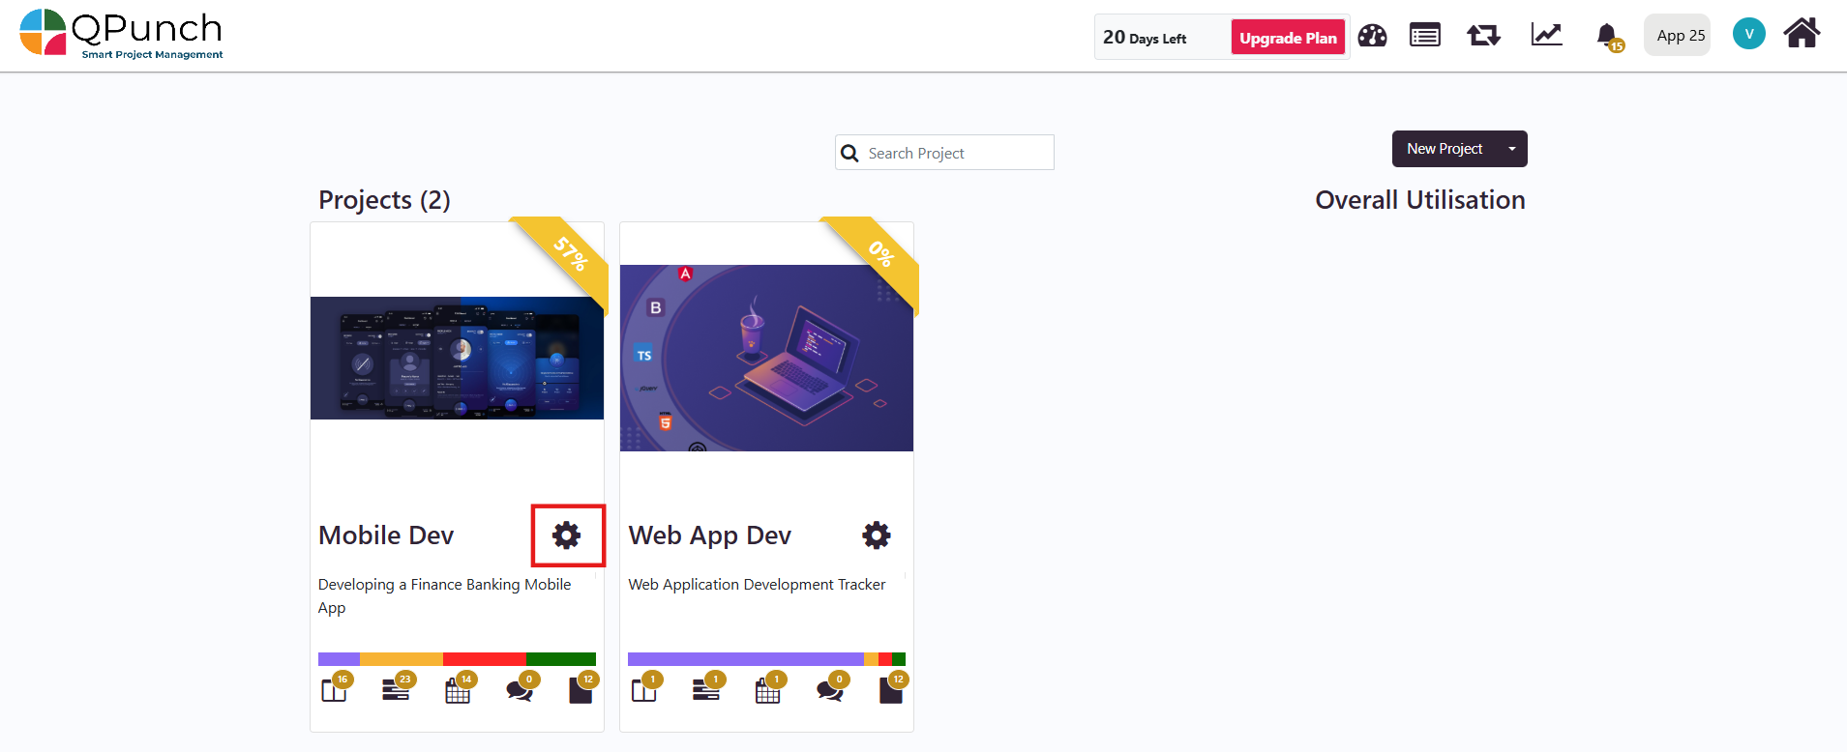The height and width of the screenshot is (752, 1847).
Task: Click the New Project button
Action: [1445, 149]
